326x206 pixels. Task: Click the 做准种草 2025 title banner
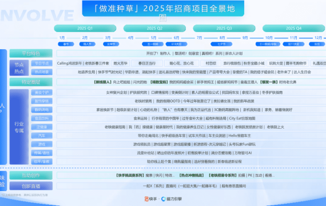163,9
